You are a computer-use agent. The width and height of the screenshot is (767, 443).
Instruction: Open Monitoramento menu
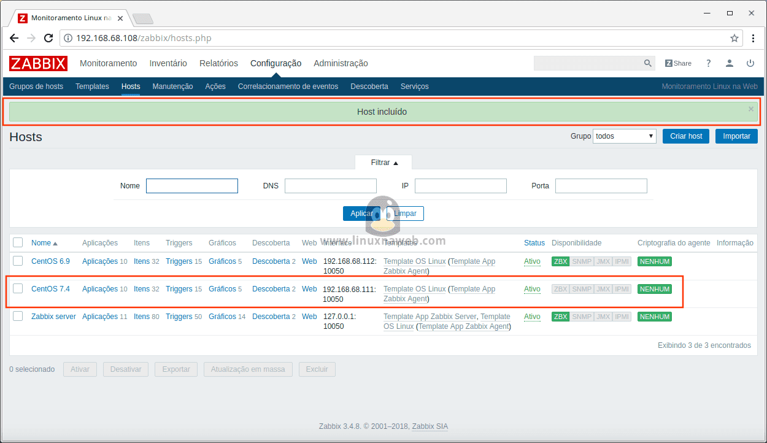click(109, 63)
